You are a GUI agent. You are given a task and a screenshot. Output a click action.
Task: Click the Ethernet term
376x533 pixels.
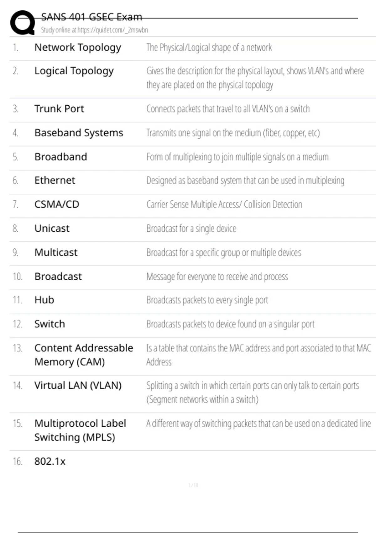(55, 180)
